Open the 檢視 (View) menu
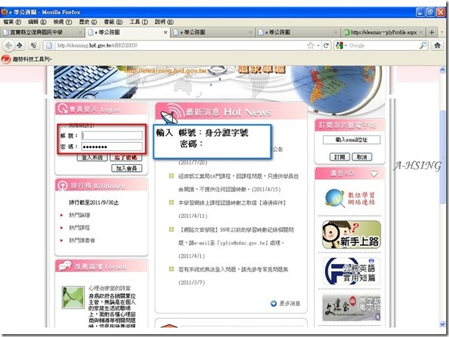Image resolution: width=449 pixels, height=337 pixels. coord(63,22)
